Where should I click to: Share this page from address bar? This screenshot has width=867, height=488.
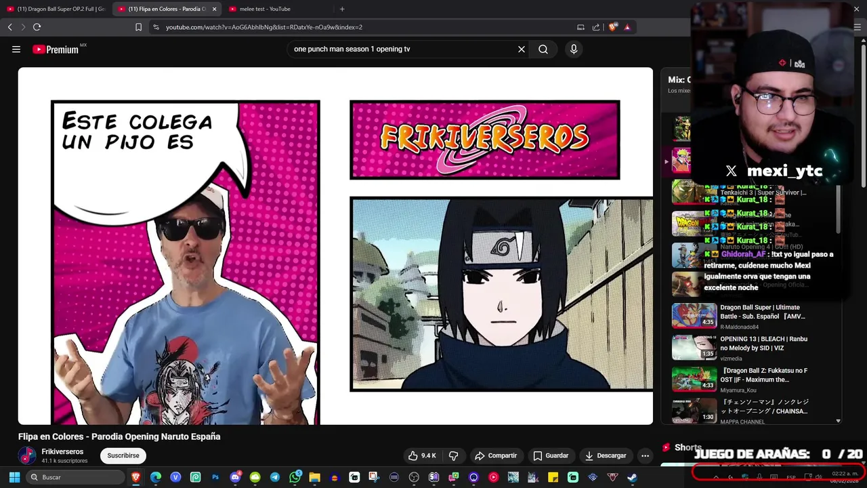[x=596, y=27]
